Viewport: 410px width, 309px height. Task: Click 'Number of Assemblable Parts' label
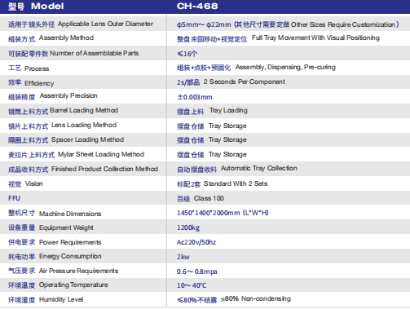pyautogui.click(x=94, y=53)
